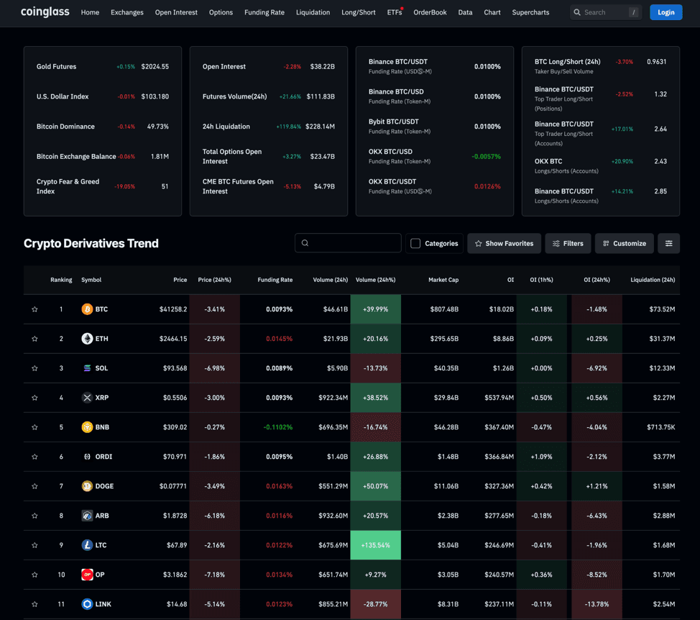This screenshot has height=620, width=700.
Task: Click the coinglass logo in header
Action: pos(45,12)
